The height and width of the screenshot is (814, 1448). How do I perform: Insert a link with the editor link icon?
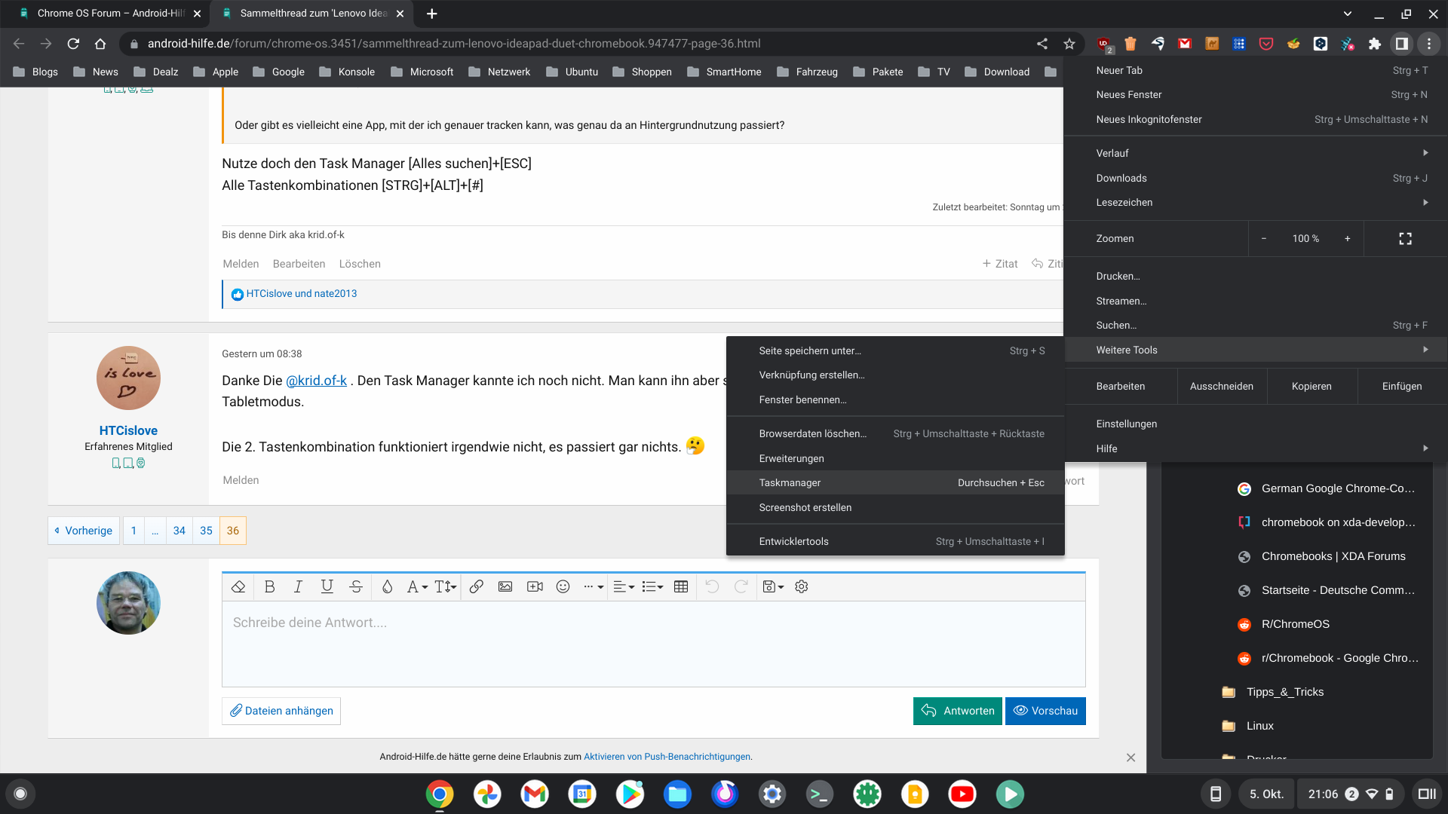coord(476,587)
